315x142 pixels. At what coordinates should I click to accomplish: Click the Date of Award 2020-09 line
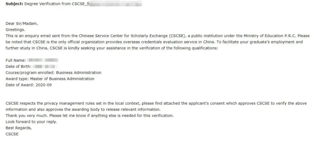pyautogui.click(x=29, y=85)
